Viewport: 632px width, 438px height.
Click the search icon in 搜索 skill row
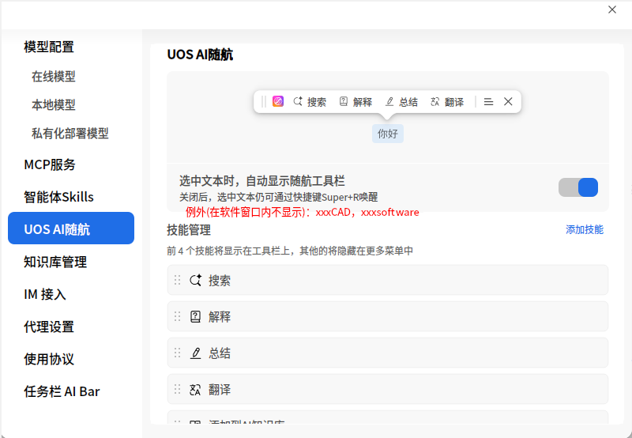[x=195, y=281]
